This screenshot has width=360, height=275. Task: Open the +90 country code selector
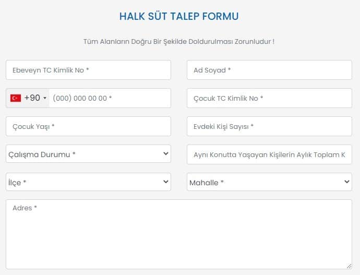pyautogui.click(x=29, y=98)
